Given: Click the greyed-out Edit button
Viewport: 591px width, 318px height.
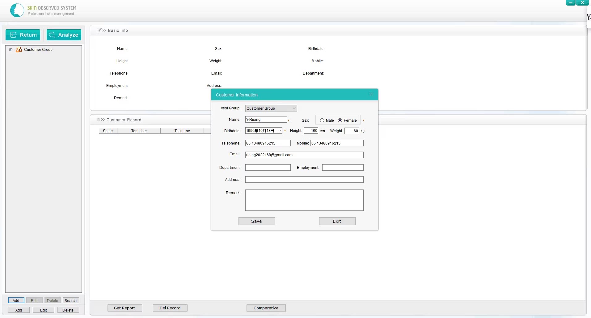Looking at the screenshot, I should click(x=34, y=300).
